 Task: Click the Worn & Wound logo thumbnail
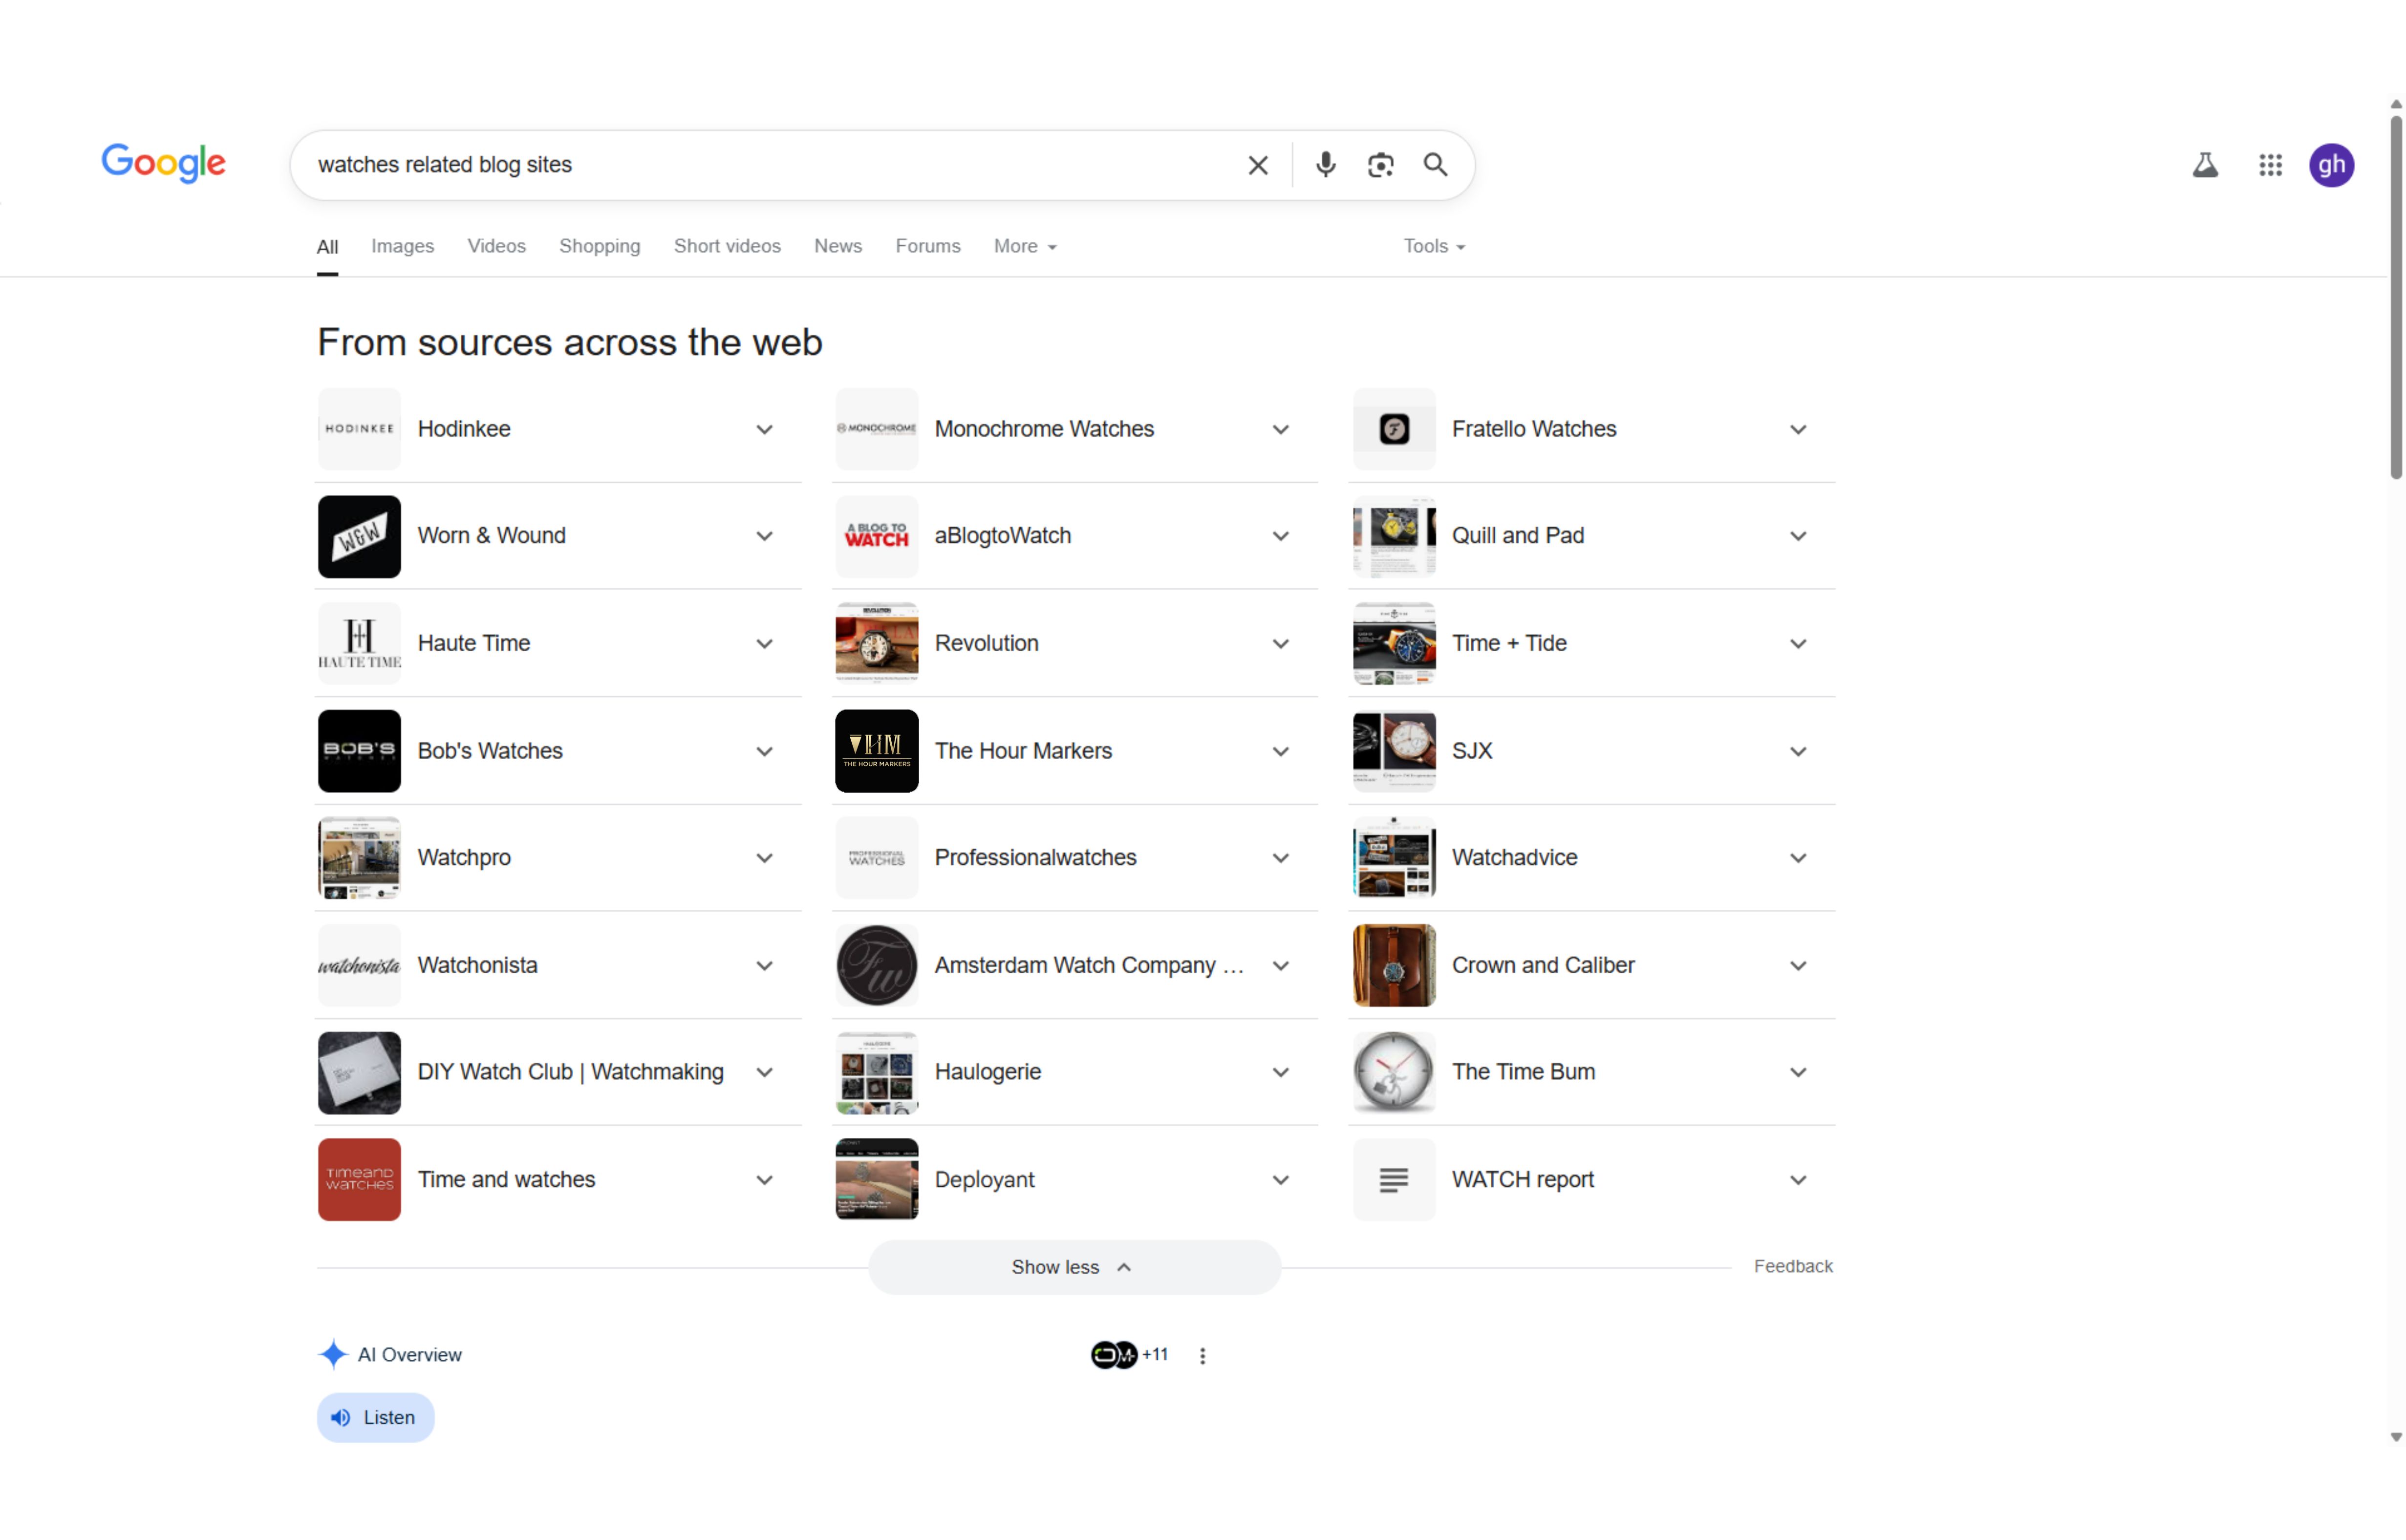tap(359, 536)
